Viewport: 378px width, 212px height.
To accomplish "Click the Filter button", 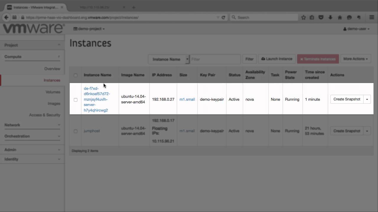I will [249, 59].
